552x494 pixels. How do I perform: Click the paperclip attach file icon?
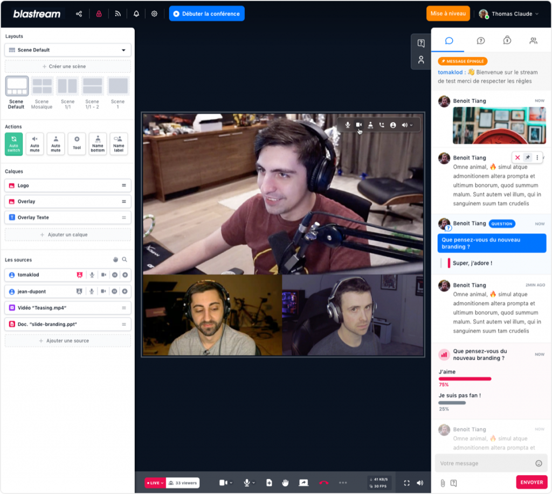(x=443, y=483)
